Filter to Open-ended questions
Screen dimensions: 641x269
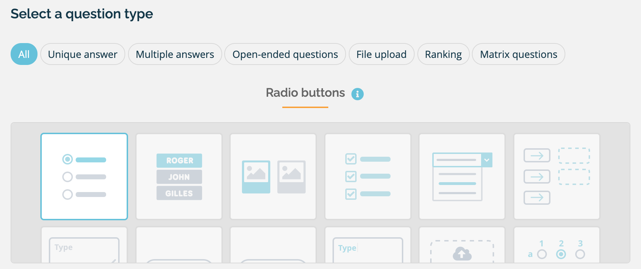285,54
